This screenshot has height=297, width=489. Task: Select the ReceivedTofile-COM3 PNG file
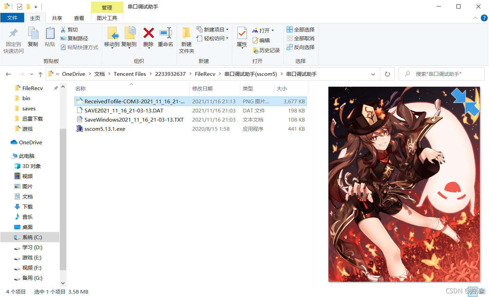click(x=191, y=101)
